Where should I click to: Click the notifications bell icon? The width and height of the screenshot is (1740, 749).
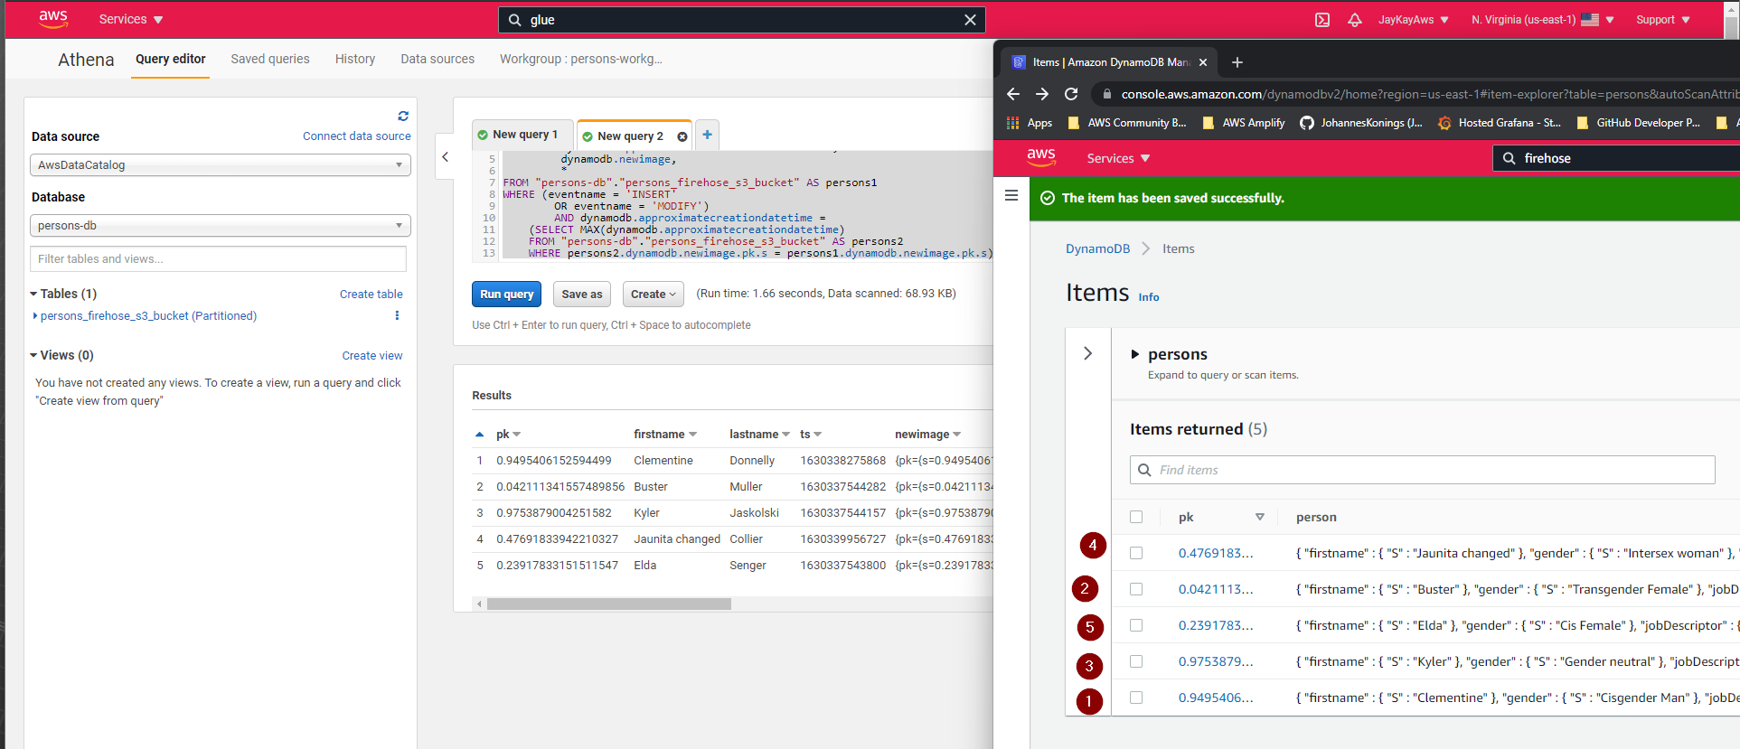pos(1354,20)
